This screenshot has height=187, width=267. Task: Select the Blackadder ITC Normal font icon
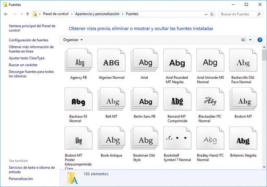[210, 99]
